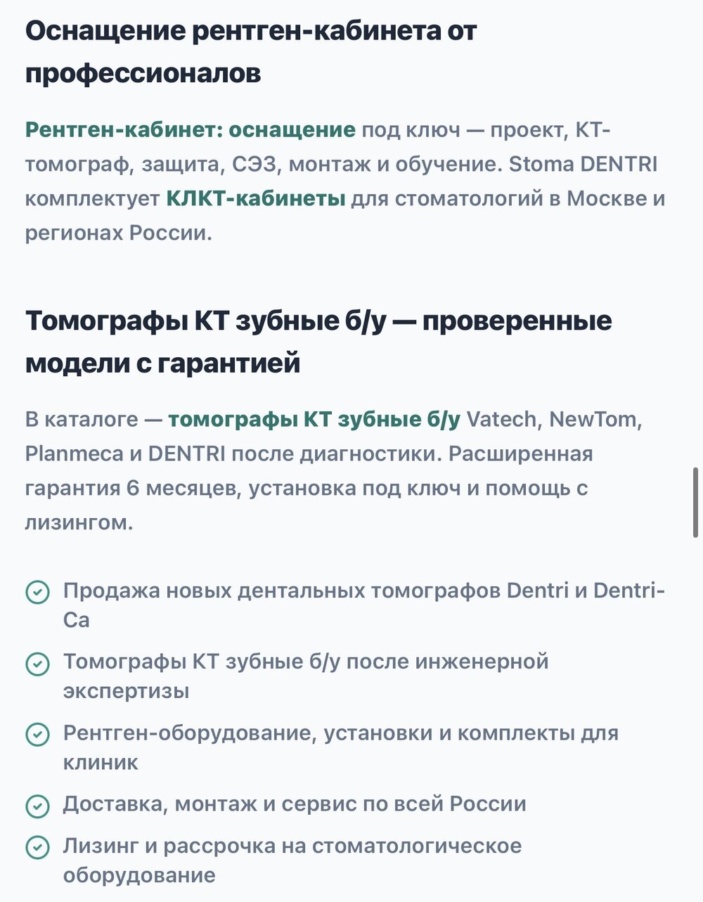Click the page scrollbar thumb
The height and width of the screenshot is (902, 703).
point(696,502)
